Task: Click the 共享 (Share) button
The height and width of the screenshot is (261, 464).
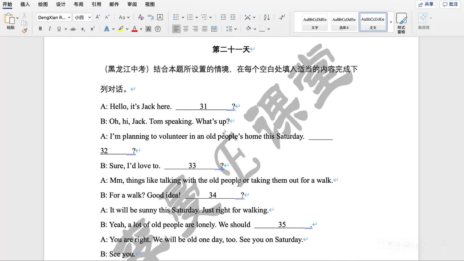Action: (426, 4)
